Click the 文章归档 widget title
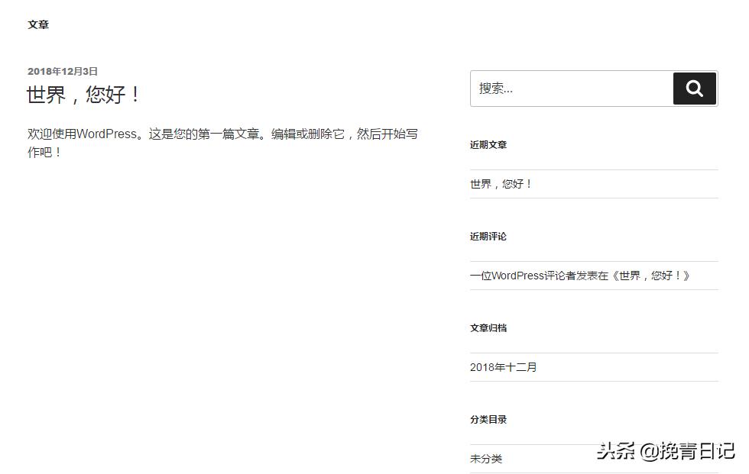 [x=488, y=327]
